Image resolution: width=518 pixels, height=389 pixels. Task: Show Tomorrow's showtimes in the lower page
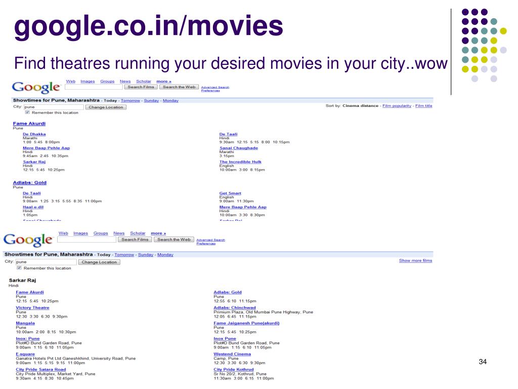click(124, 255)
